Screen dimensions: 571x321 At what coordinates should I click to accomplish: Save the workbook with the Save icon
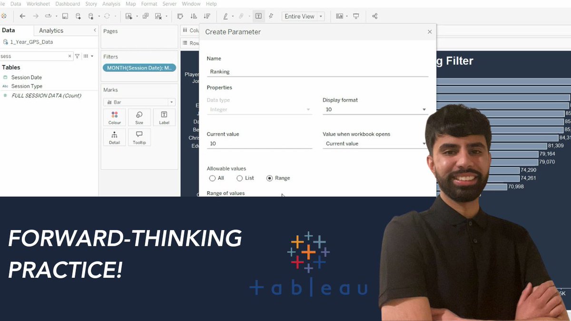(65, 16)
